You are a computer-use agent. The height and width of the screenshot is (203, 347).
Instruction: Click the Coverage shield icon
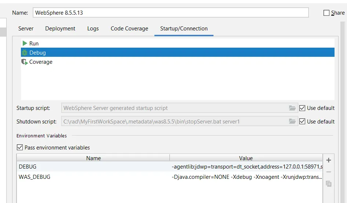pyautogui.click(x=24, y=62)
